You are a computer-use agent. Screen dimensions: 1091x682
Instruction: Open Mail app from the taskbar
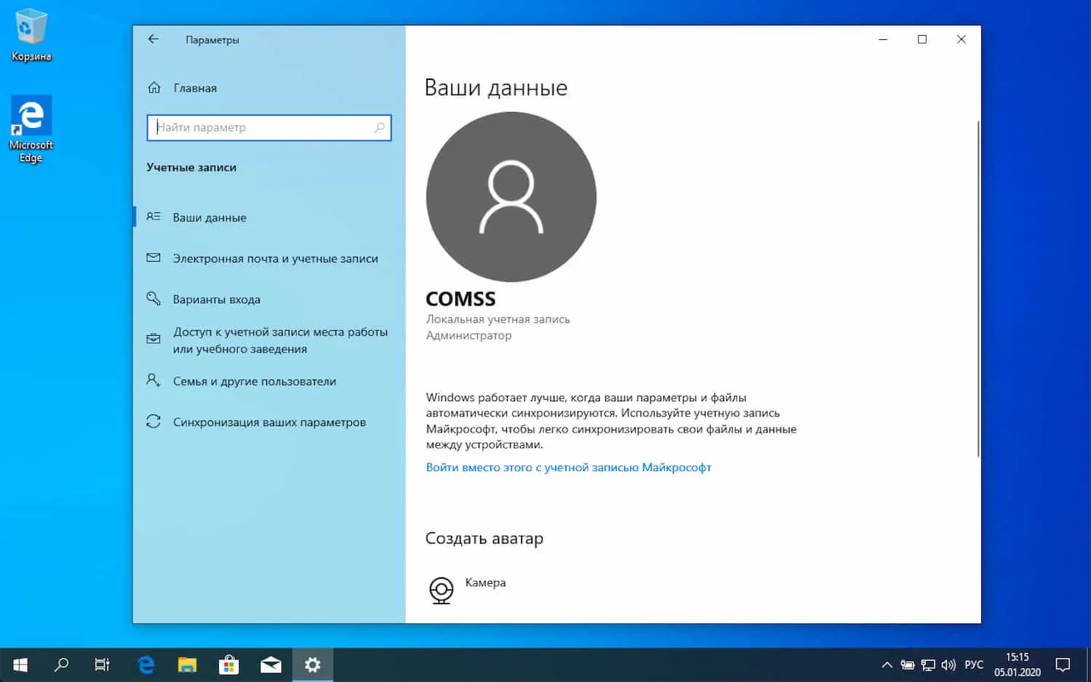click(271, 665)
